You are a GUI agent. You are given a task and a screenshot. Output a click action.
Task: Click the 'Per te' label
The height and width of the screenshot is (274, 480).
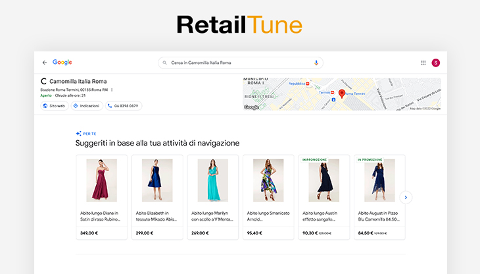[89, 134]
